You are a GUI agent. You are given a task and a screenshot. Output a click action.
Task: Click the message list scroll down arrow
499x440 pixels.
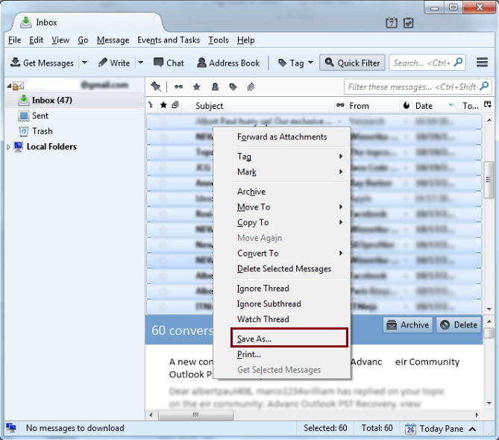click(489, 309)
